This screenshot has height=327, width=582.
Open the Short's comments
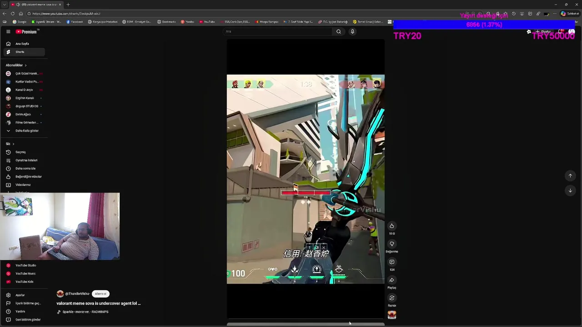point(391,262)
